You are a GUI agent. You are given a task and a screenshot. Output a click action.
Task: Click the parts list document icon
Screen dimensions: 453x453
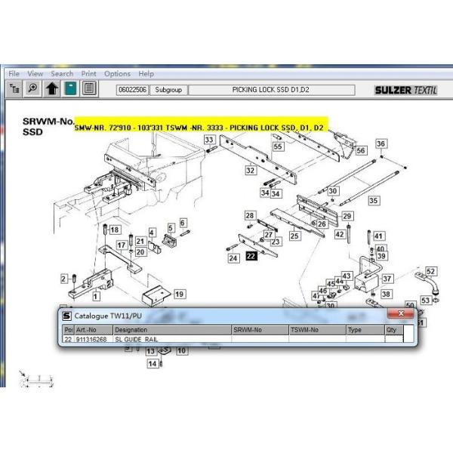coord(89,89)
